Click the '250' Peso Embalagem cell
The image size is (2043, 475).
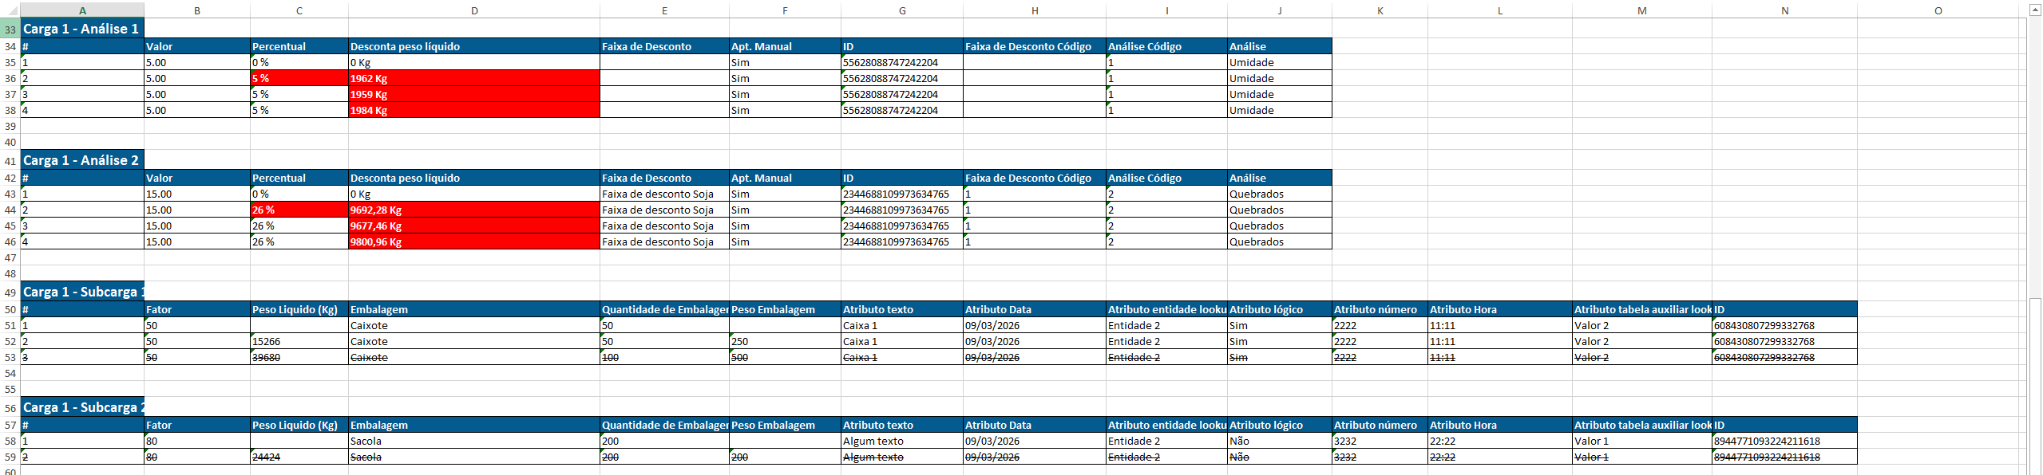(785, 341)
